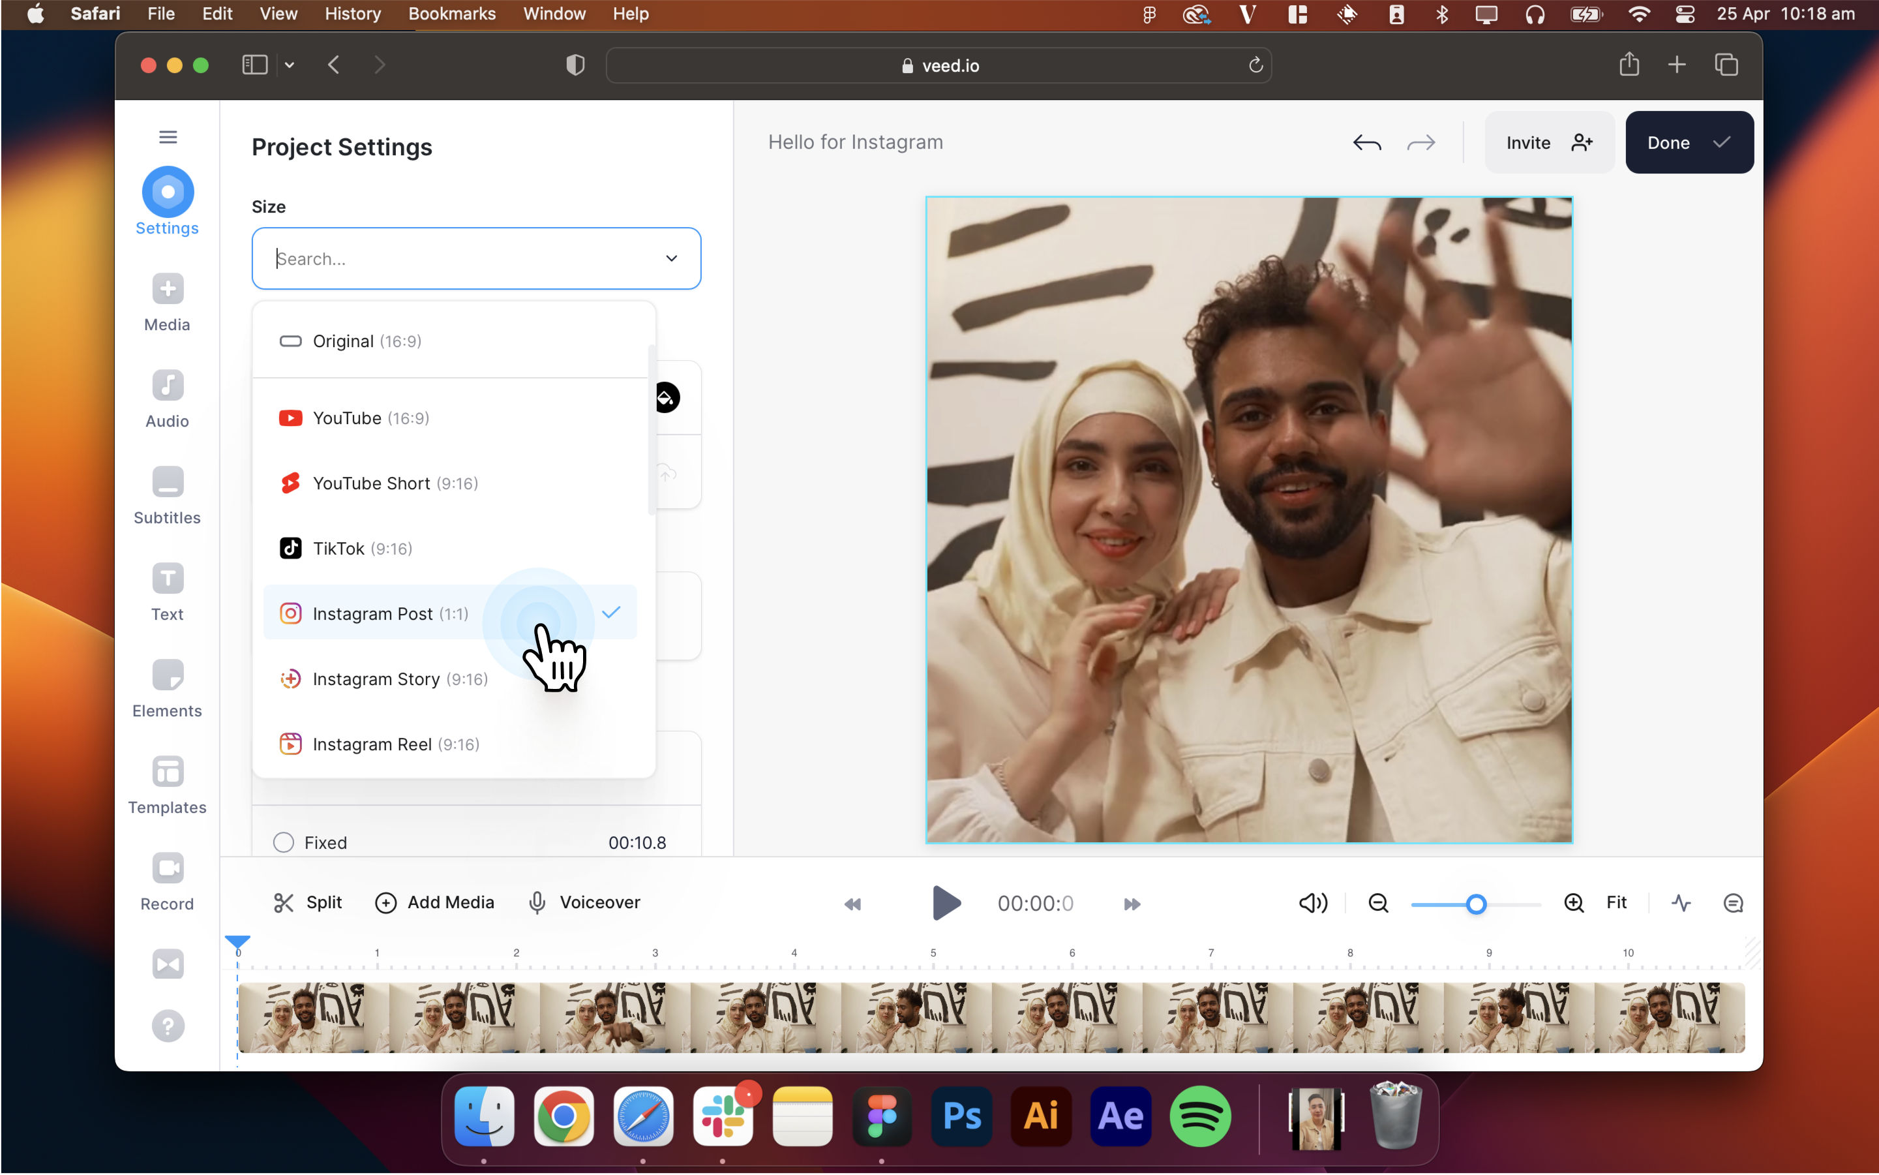Open the Edit menu in menu bar

pyautogui.click(x=215, y=14)
